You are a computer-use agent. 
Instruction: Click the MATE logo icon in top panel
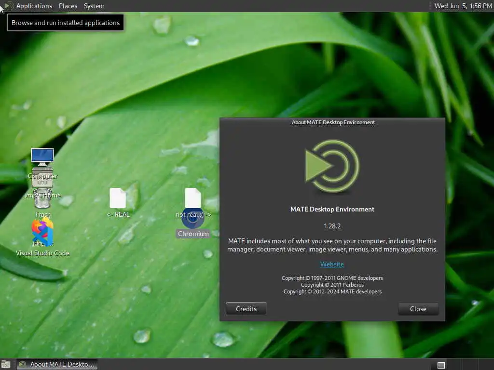coord(9,6)
